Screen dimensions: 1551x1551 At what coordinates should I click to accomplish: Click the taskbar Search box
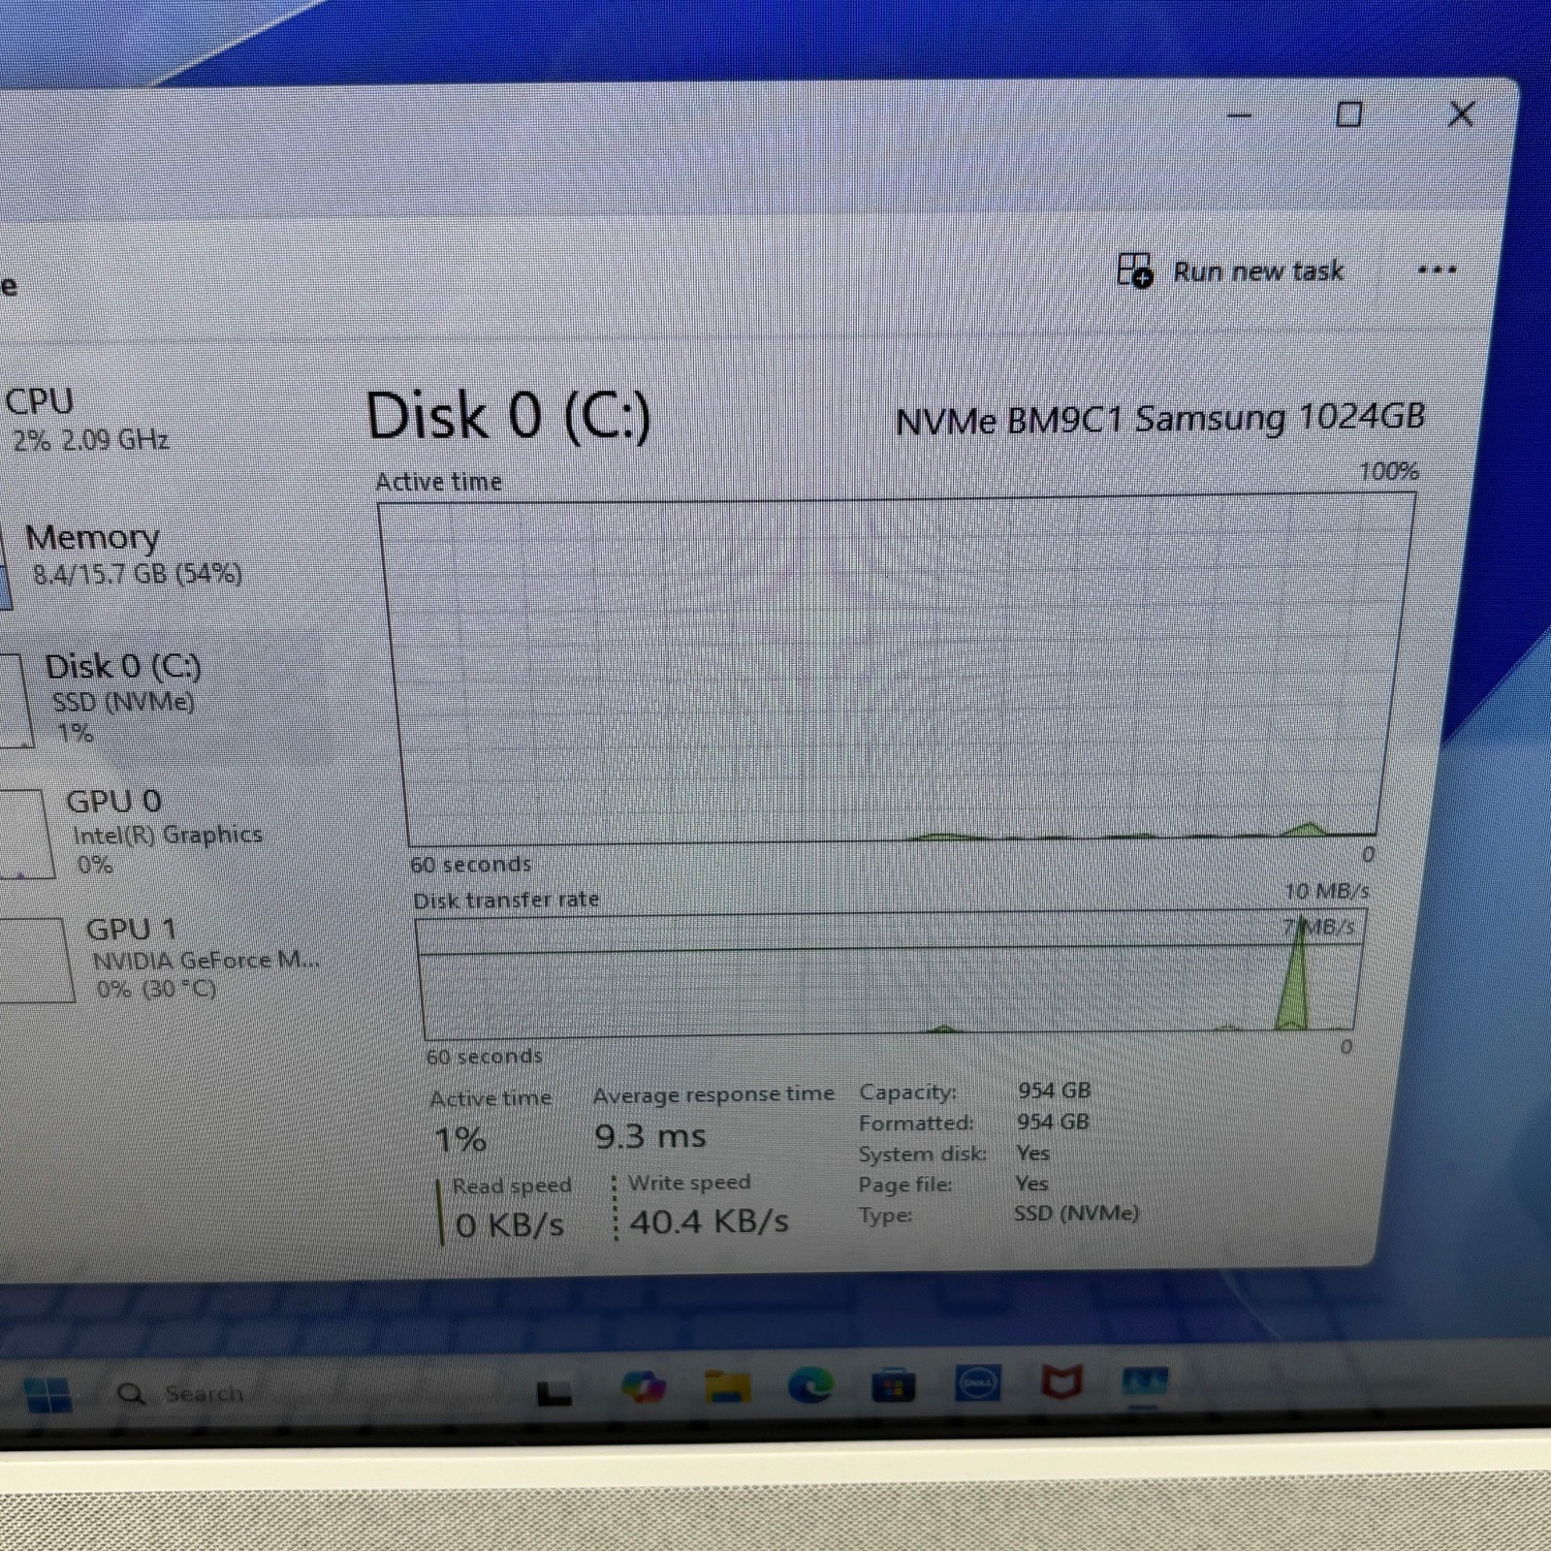pos(180,1394)
